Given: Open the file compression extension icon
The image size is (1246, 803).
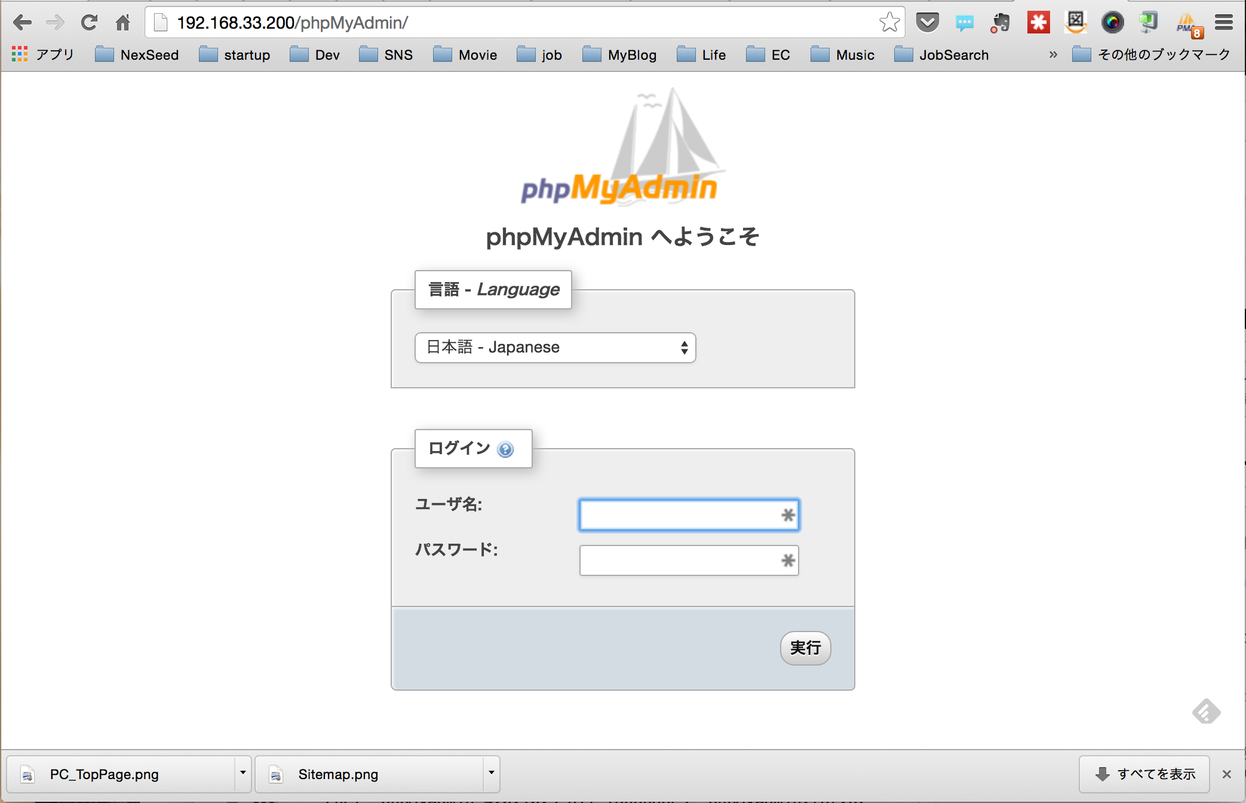Looking at the screenshot, I should click(1149, 22).
